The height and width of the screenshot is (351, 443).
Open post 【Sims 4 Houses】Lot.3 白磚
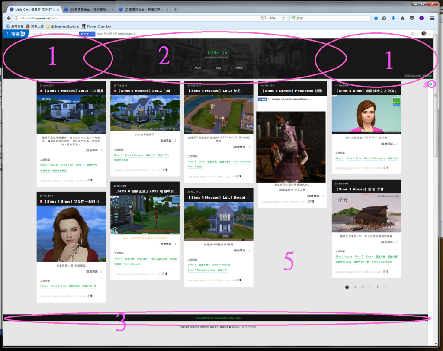(144, 91)
